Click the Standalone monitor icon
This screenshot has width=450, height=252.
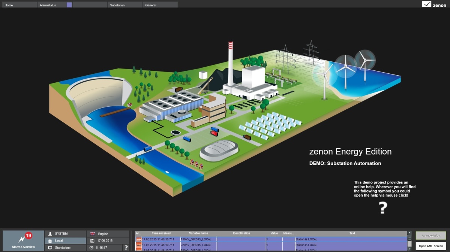click(50, 248)
